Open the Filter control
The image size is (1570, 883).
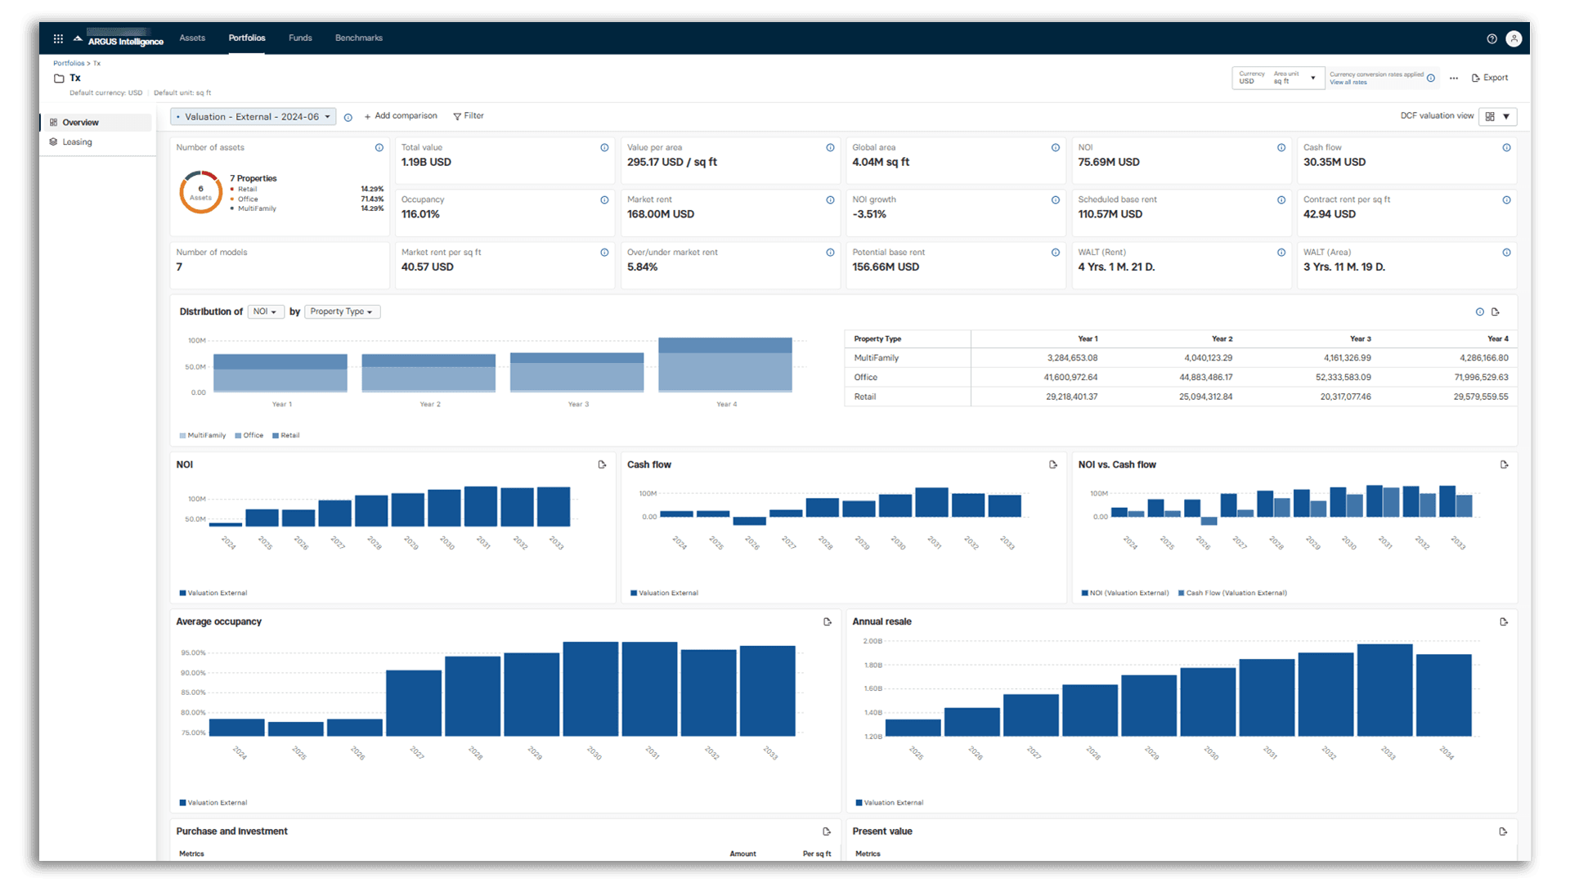469,115
